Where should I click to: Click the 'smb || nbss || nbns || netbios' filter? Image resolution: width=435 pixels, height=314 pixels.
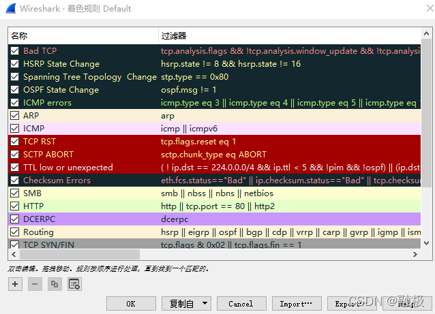click(x=217, y=193)
